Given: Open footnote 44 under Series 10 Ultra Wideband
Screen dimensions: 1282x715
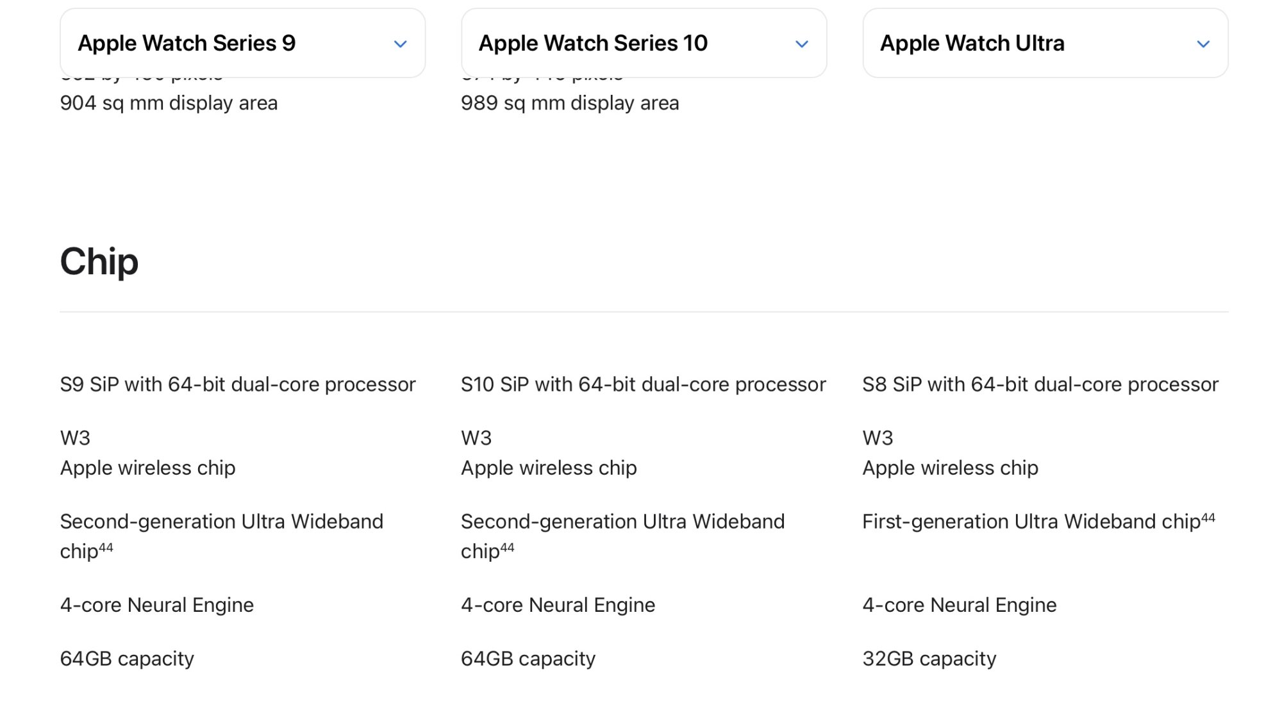Looking at the screenshot, I should coord(507,547).
